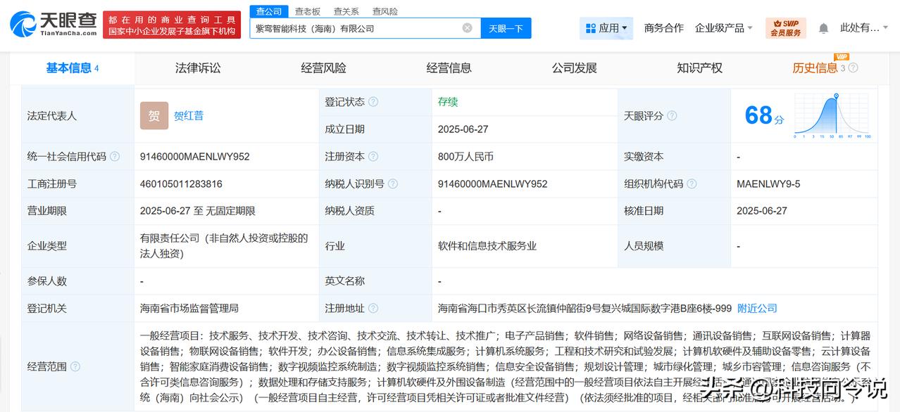Open legal representative 贺红普 link
The height and width of the screenshot is (412, 900).
(189, 116)
